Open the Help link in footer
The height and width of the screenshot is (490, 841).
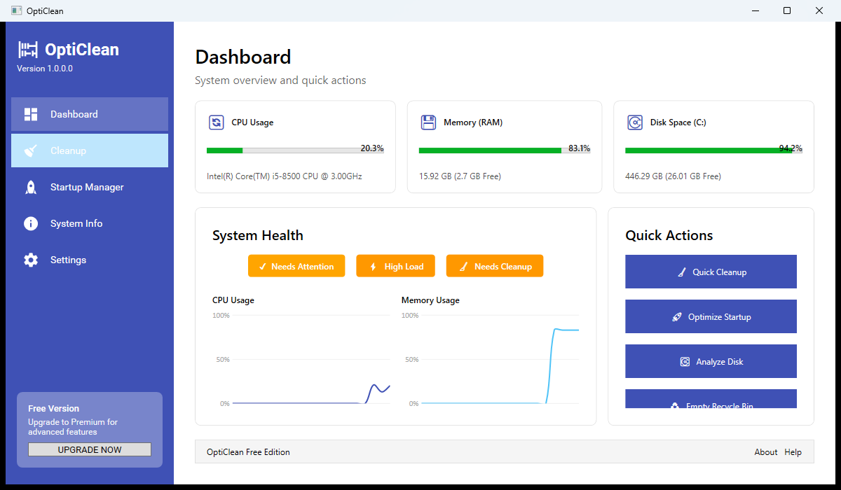click(x=793, y=452)
